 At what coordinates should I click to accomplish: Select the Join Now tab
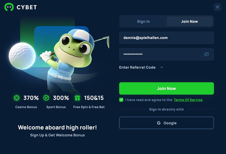pyautogui.click(x=190, y=21)
